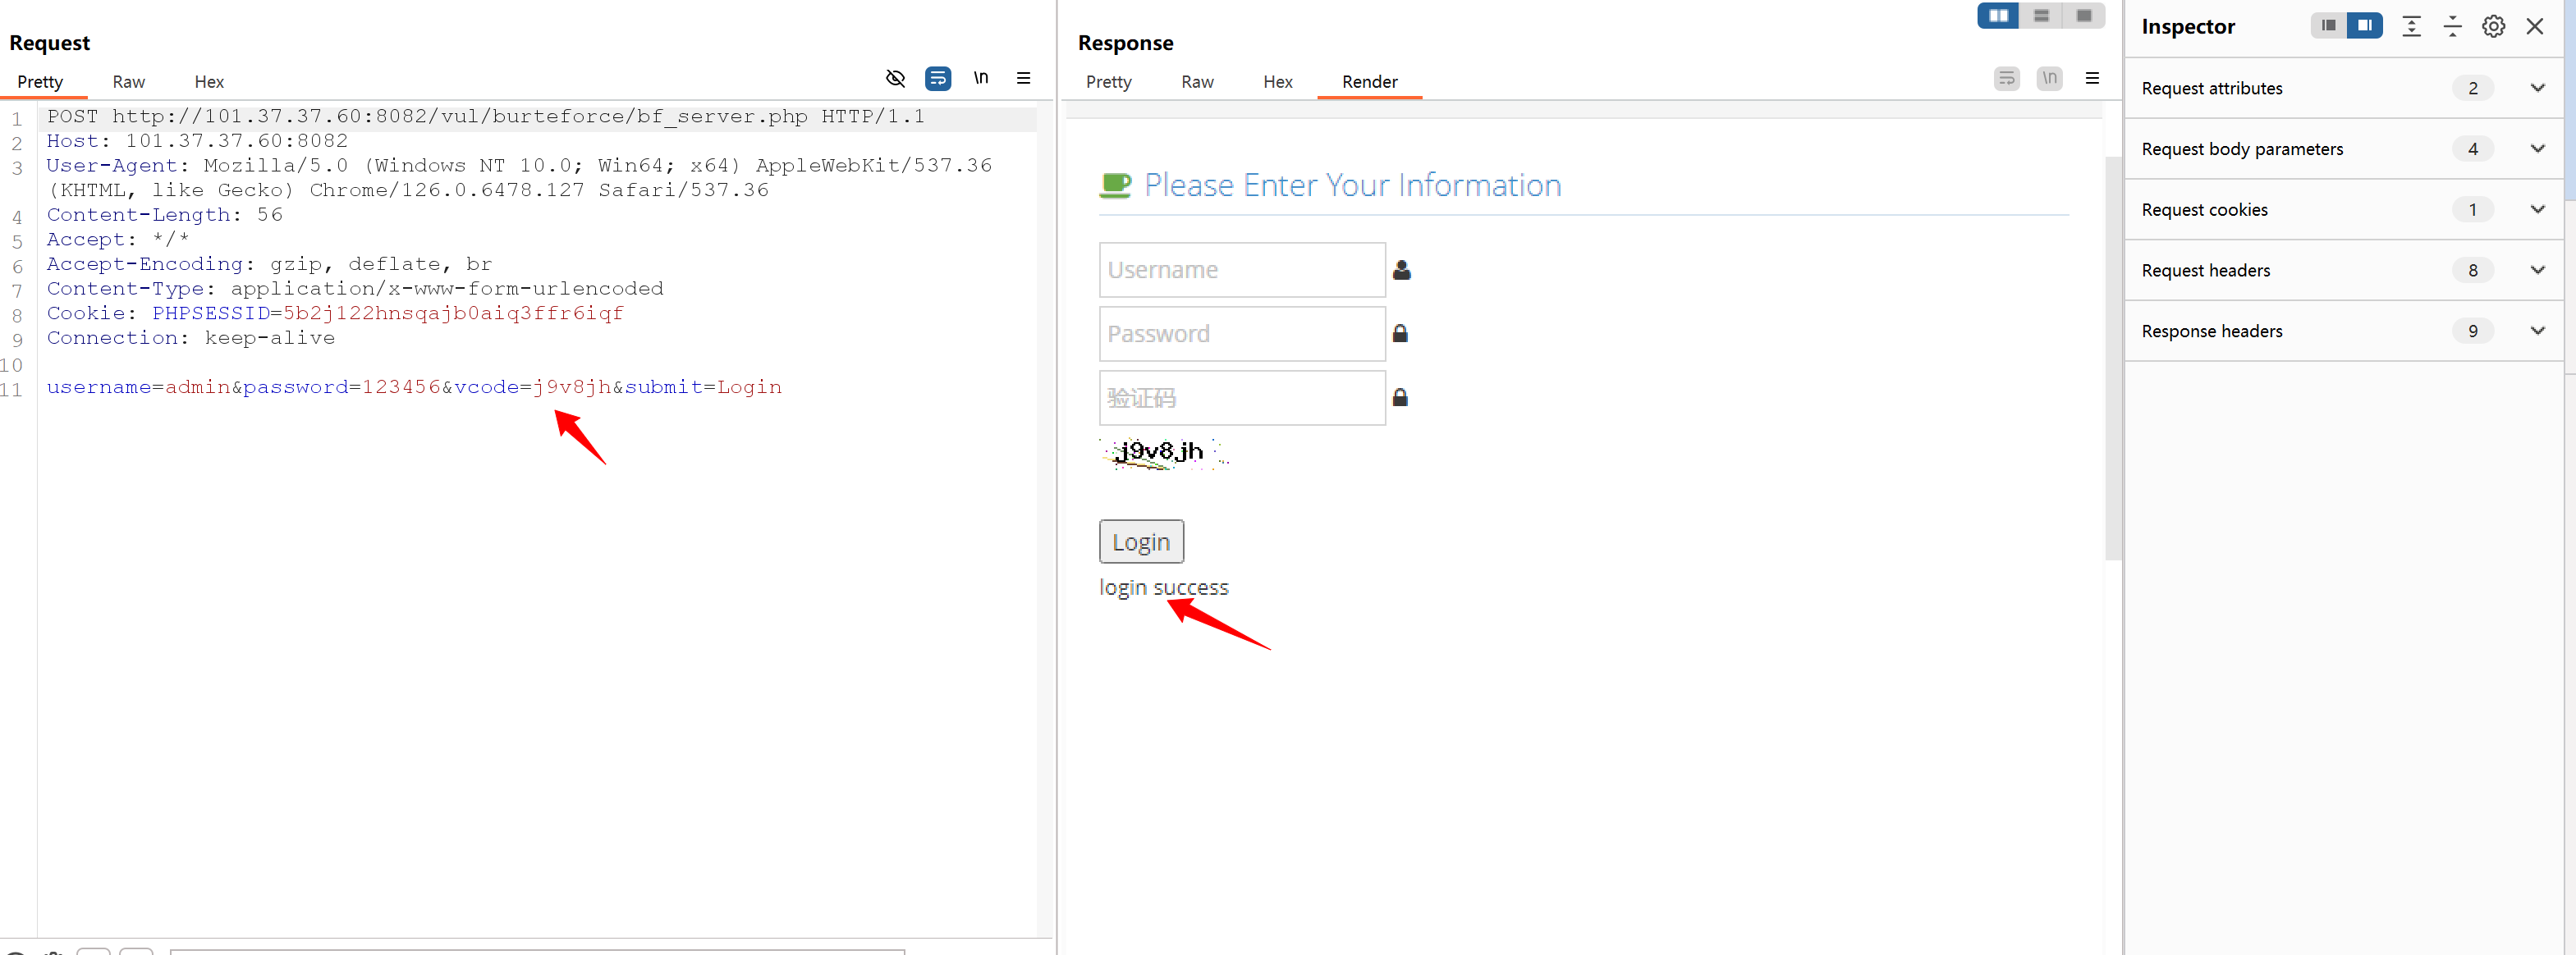Select combined tabbed layout icon
This screenshot has width=2576, height=955.
click(x=2084, y=16)
